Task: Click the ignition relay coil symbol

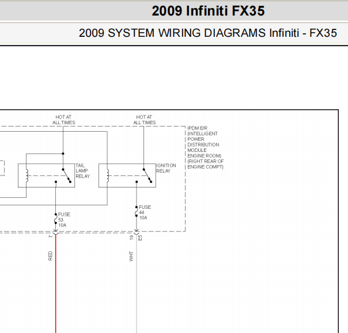Action: 108,175
